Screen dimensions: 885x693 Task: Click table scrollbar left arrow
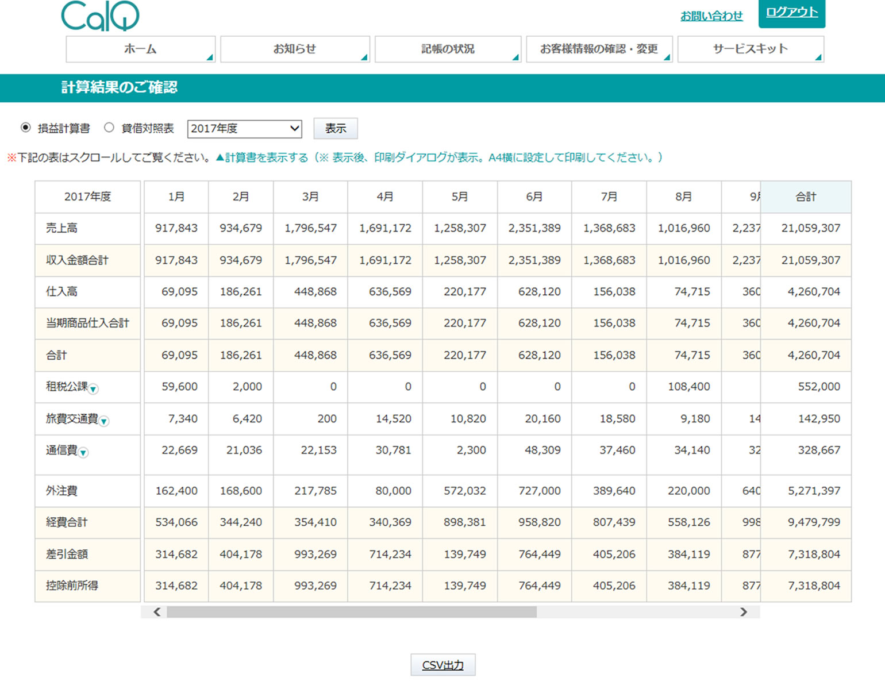157,612
